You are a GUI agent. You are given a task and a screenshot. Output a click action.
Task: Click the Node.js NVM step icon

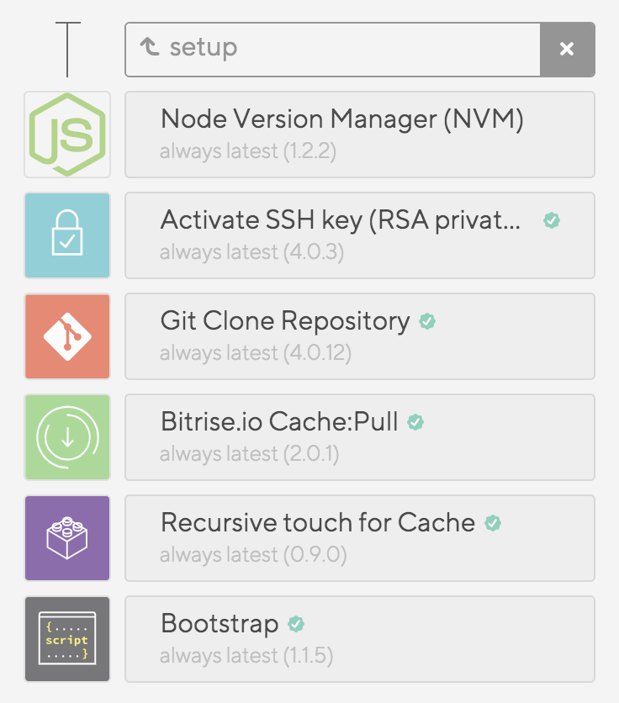click(67, 135)
